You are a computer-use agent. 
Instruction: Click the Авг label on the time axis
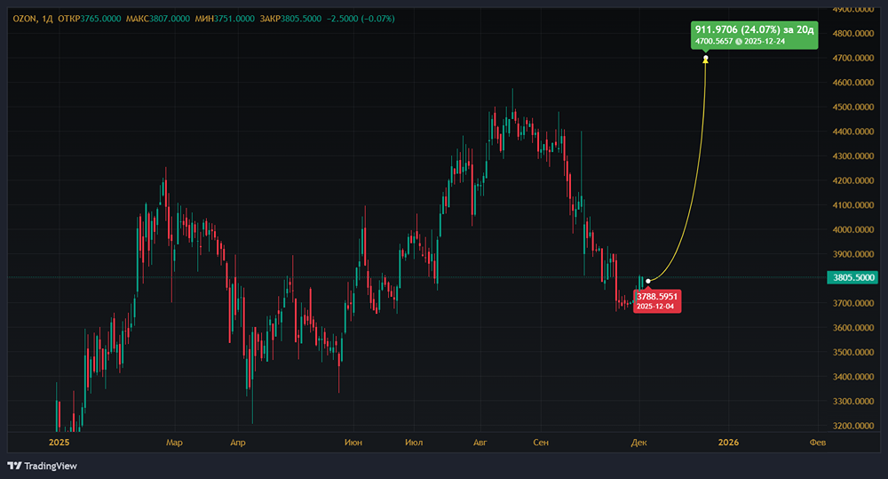coord(480,442)
